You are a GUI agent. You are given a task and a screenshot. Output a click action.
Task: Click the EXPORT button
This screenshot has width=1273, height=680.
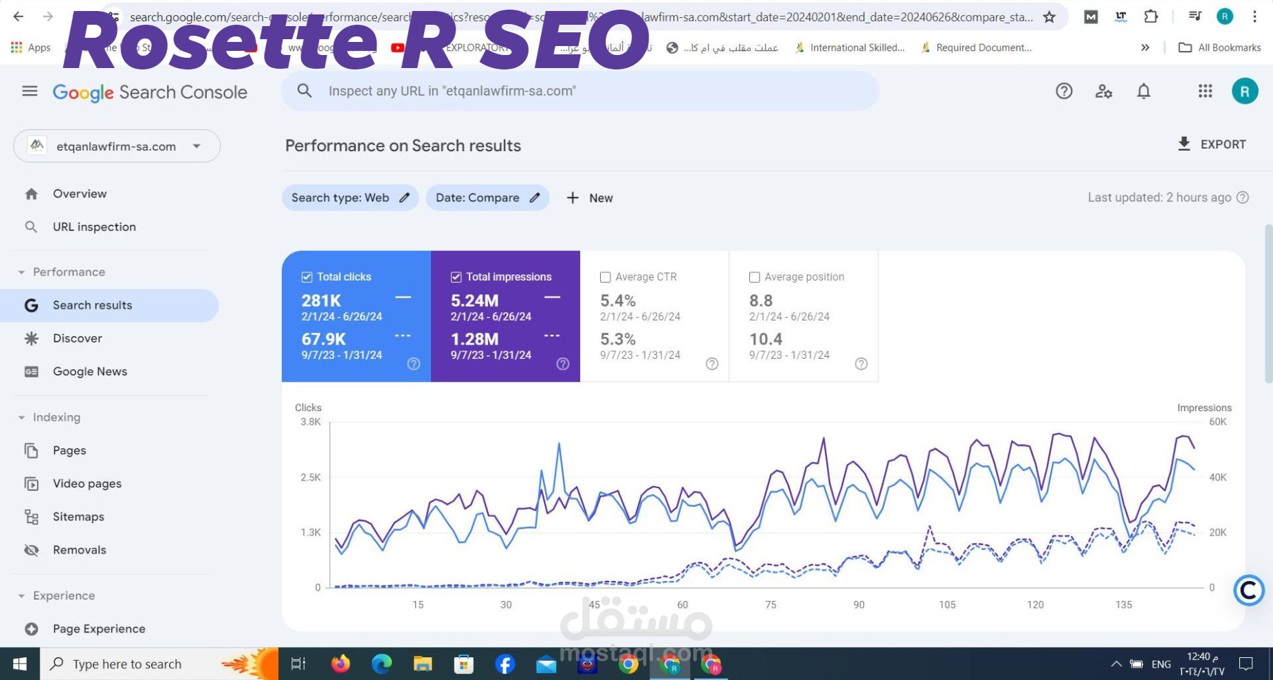1212,144
